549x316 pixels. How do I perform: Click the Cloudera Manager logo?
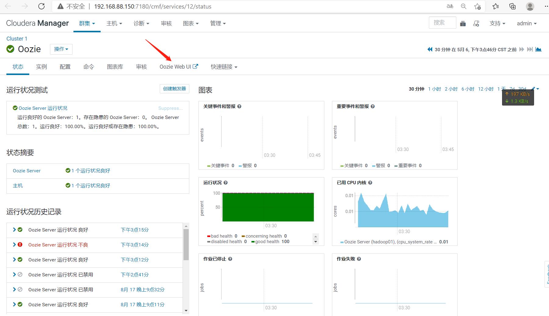(x=37, y=23)
